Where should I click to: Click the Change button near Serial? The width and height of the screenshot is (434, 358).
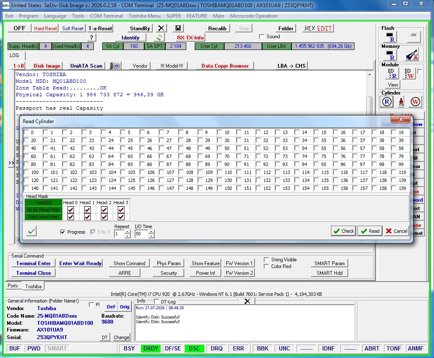point(121,337)
